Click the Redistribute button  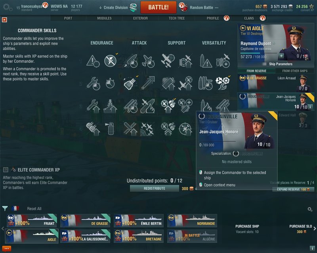pos(155,188)
